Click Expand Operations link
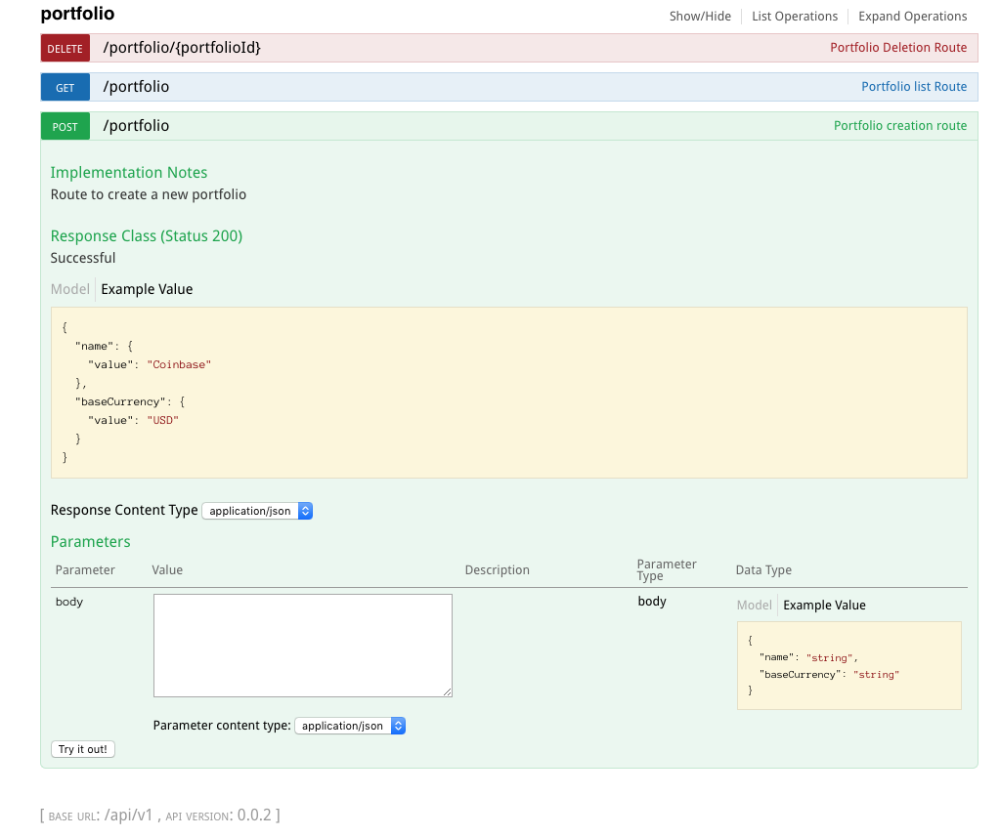The image size is (1000, 837). (x=912, y=16)
